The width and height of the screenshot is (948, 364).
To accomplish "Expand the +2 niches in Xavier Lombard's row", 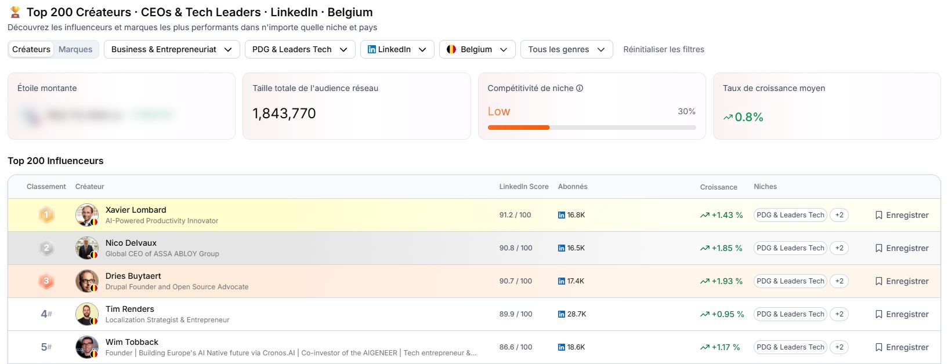I will click(x=839, y=215).
